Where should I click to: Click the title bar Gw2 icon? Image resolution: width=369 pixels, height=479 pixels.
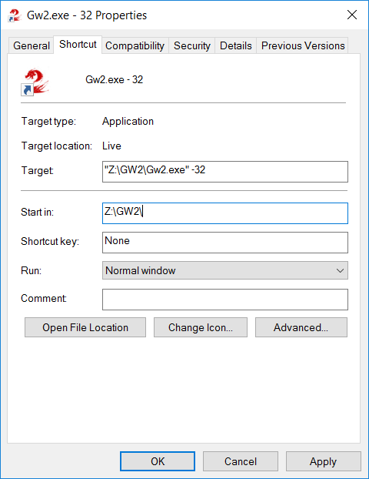pyautogui.click(x=15, y=15)
